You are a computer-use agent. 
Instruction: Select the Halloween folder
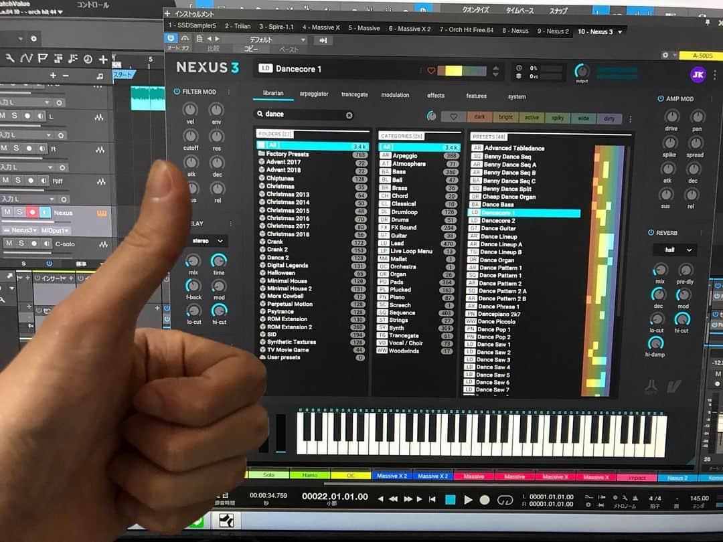(x=313, y=273)
